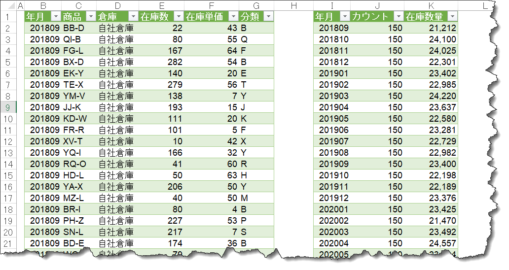The height and width of the screenshot is (270, 509).
Task: Open the 倉庫 filter dropdown arrow
Action: pos(133,16)
